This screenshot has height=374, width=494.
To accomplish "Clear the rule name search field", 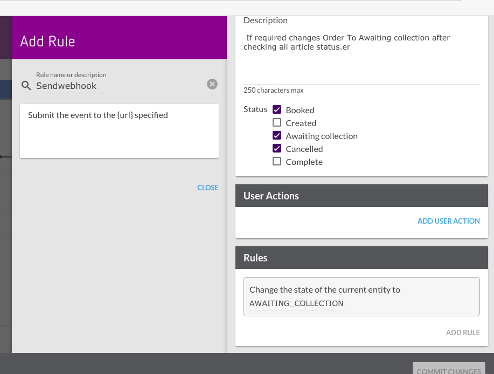I will 212,84.
